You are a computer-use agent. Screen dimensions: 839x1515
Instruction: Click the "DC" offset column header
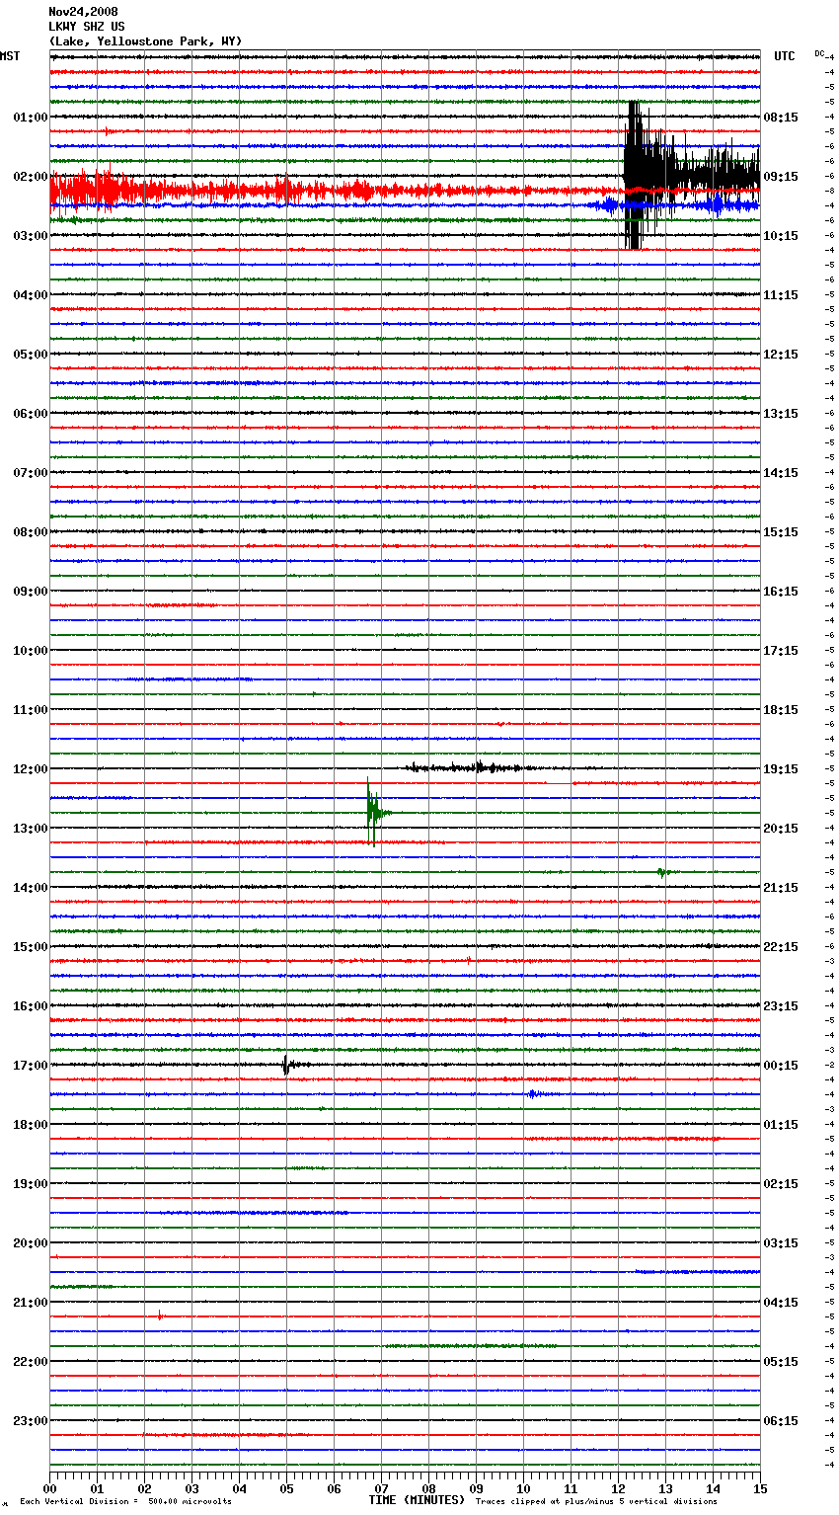(x=819, y=52)
